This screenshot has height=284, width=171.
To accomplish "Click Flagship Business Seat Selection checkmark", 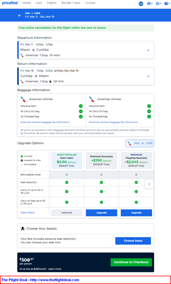I will point(136,182).
